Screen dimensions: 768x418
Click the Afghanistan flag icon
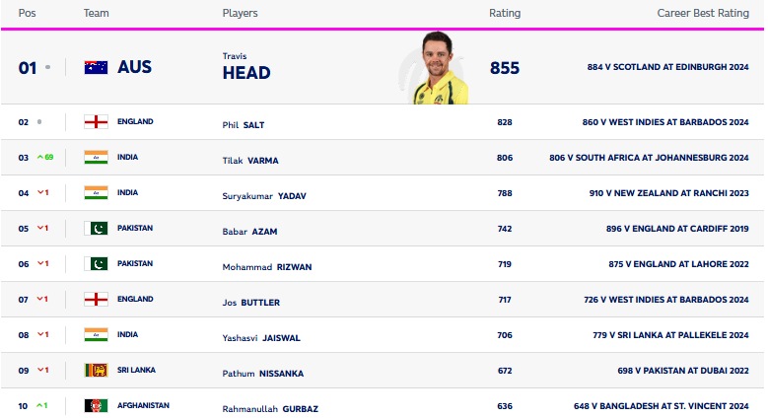click(x=96, y=406)
